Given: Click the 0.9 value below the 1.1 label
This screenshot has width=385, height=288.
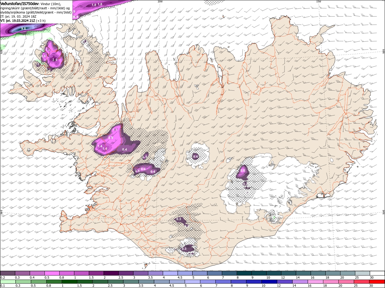Looking at the screenshot, I should (110, 138).
